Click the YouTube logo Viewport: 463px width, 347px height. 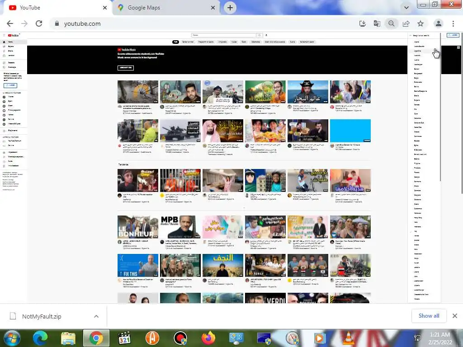pos(14,35)
